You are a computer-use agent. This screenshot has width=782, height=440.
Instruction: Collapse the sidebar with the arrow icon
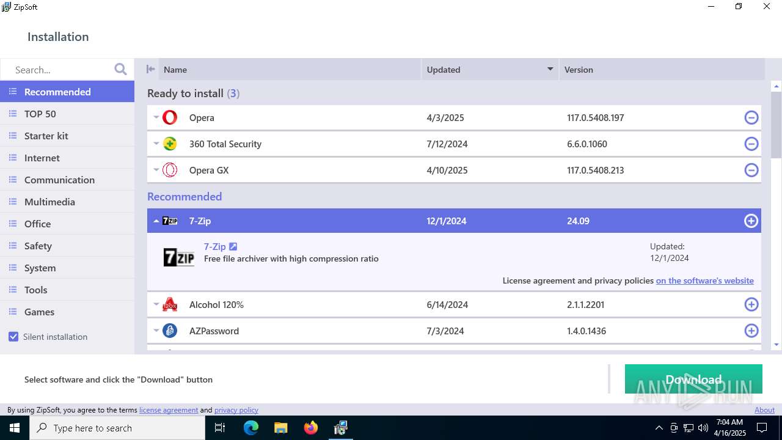click(150, 69)
